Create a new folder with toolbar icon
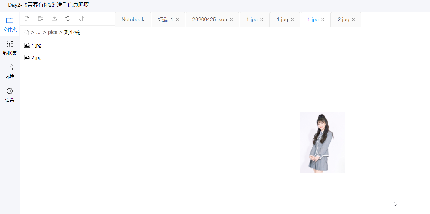Screen dimensions: 430x214 point(41,19)
